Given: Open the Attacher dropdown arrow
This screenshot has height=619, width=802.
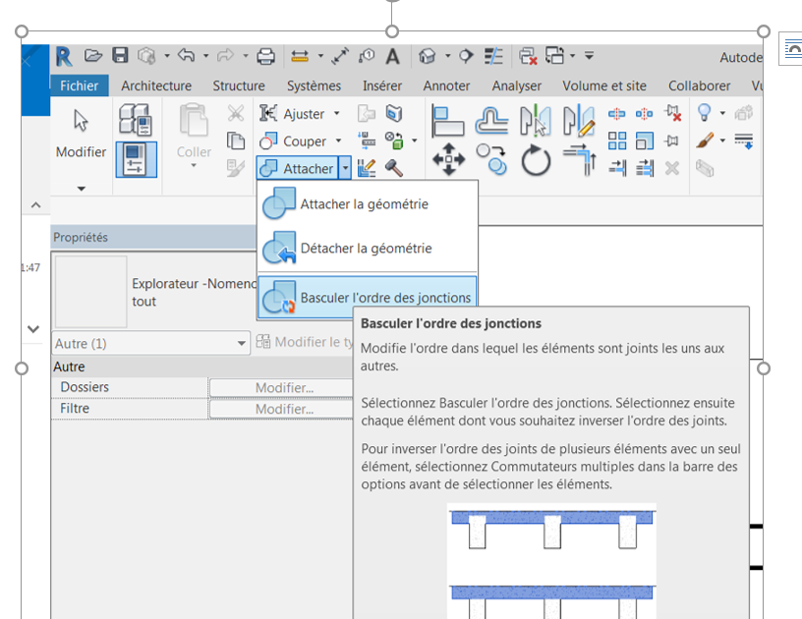Looking at the screenshot, I should pos(345,168).
